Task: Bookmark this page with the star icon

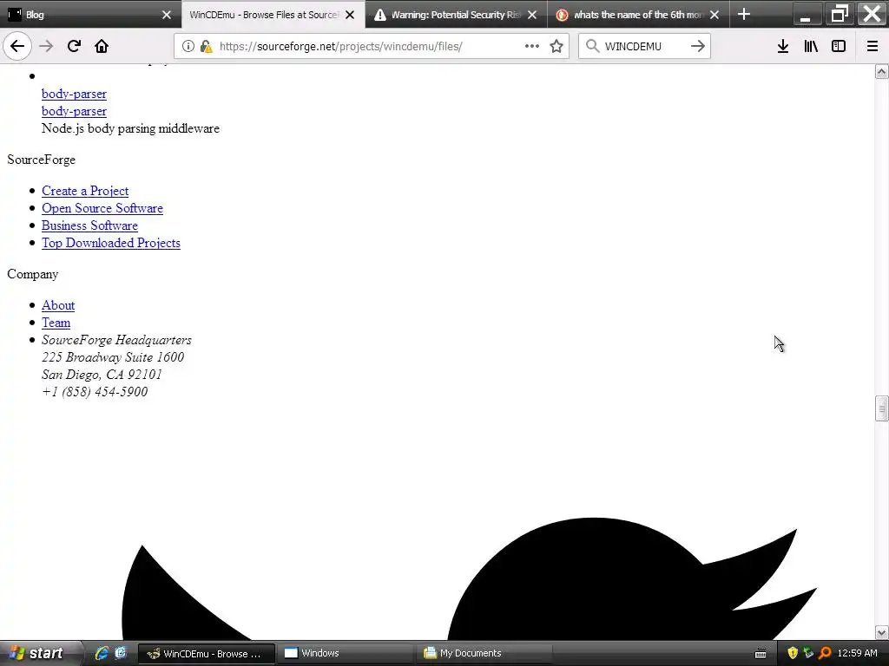Action: coord(556,46)
